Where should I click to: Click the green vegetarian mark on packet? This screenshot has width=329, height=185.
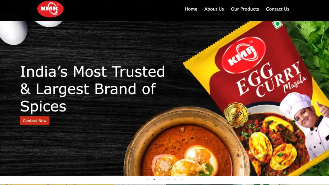pyautogui.click(x=277, y=24)
